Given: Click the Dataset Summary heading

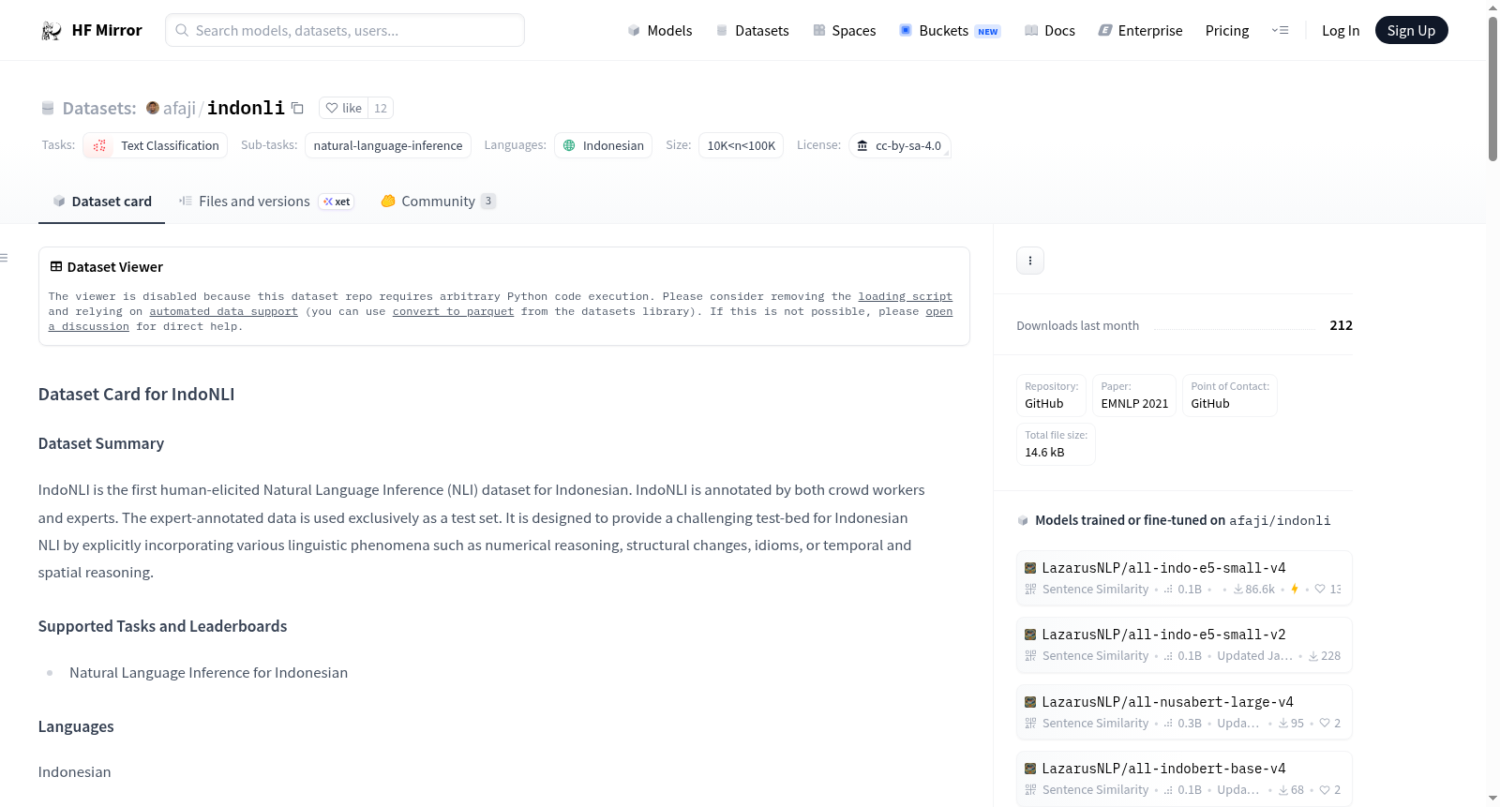Looking at the screenshot, I should click(101, 443).
